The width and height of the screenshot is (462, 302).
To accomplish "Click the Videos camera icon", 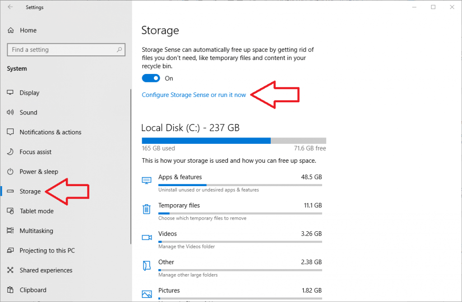I will pyautogui.click(x=147, y=237).
